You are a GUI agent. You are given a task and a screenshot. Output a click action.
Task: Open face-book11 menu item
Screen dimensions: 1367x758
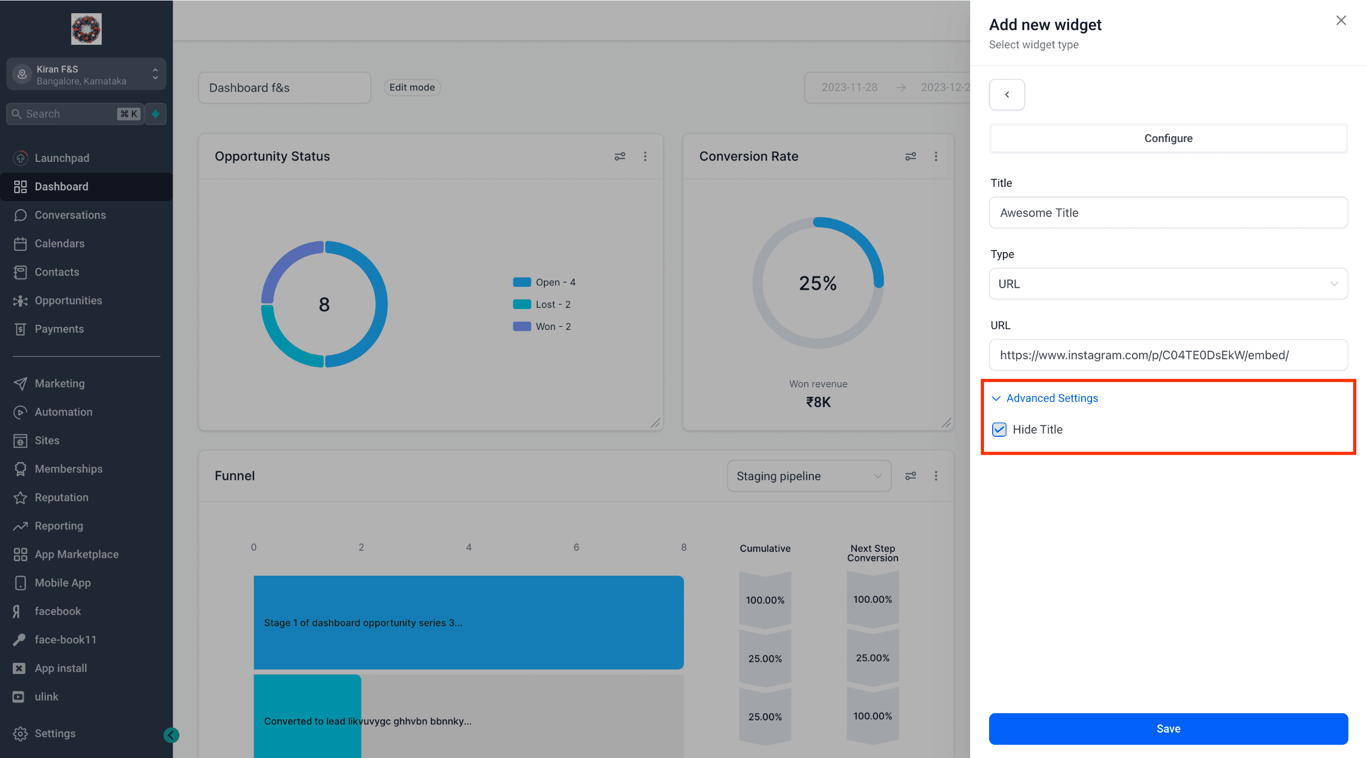[x=65, y=640]
